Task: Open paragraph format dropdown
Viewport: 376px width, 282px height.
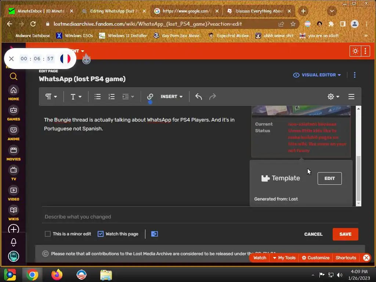Action: pos(51,97)
